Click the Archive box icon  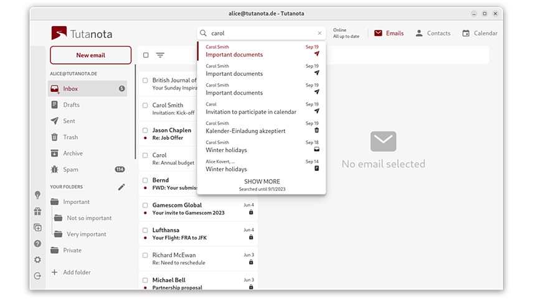pos(54,154)
